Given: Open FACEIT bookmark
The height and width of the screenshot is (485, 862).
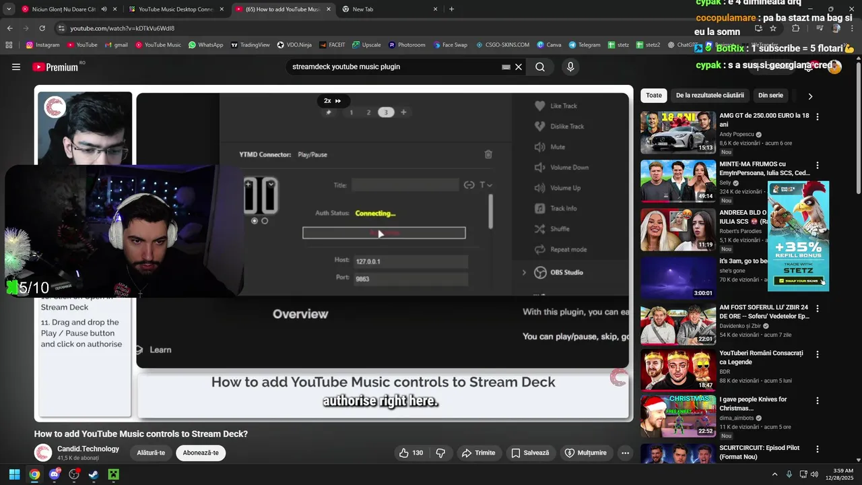Looking at the screenshot, I should (332, 44).
